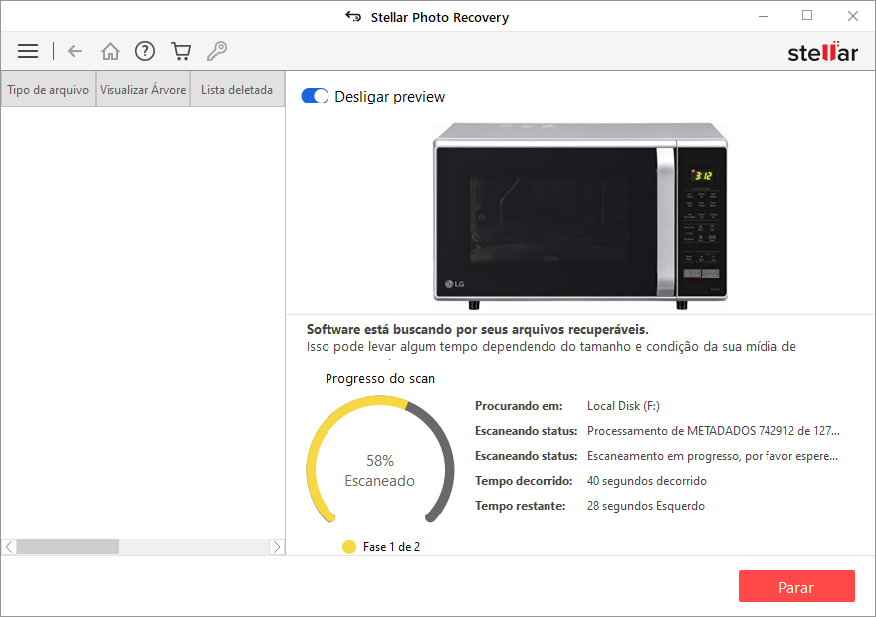The height and width of the screenshot is (617, 876).
Task: Click Escaneamento em progresso status text
Action: tap(713, 456)
